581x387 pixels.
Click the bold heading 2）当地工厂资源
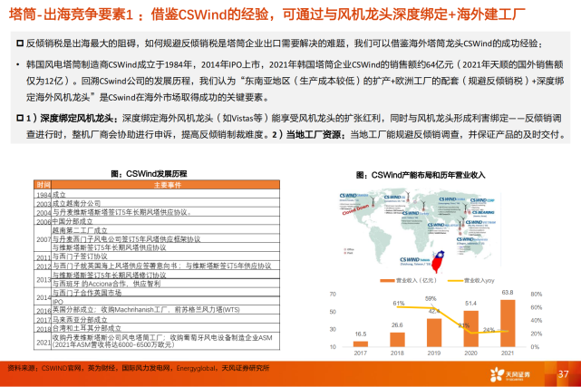coord(309,134)
